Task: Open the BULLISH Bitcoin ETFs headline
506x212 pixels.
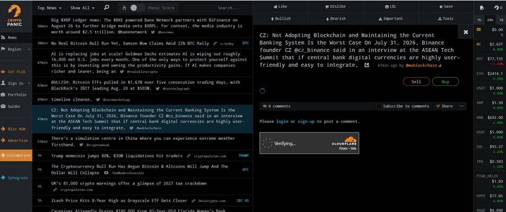Action: [145, 85]
